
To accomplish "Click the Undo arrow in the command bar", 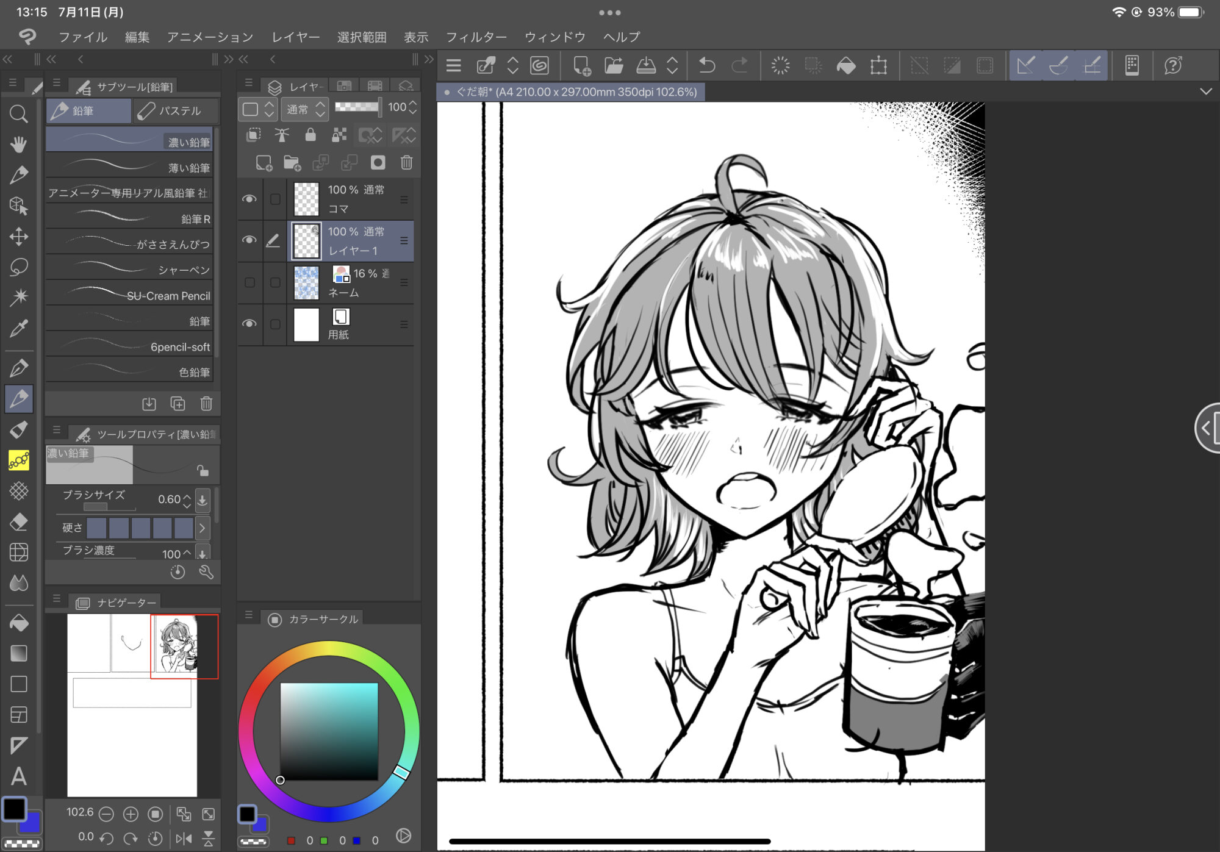I will pyautogui.click(x=707, y=65).
